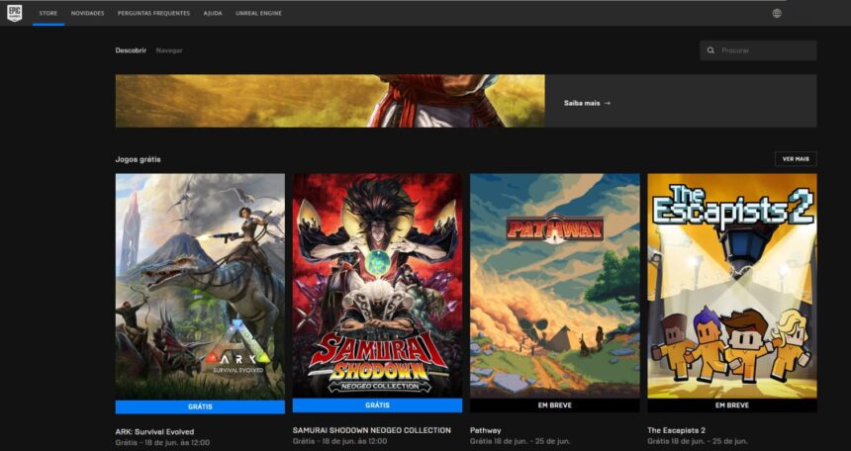851x451 pixels.
Task: Open the Ajuda menu item
Action: pos(213,13)
